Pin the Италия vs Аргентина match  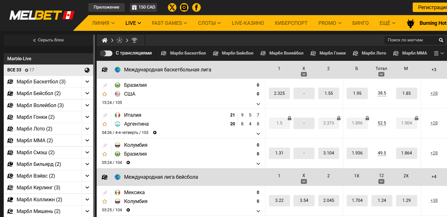pos(105,115)
